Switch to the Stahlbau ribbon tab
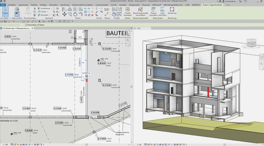 [x=34, y=5]
